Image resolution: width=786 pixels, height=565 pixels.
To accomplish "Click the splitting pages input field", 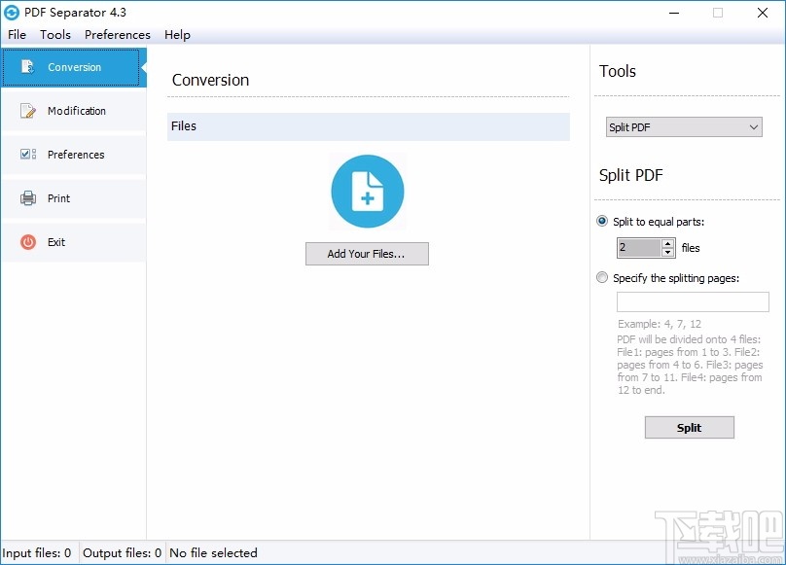I will [693, 301].
